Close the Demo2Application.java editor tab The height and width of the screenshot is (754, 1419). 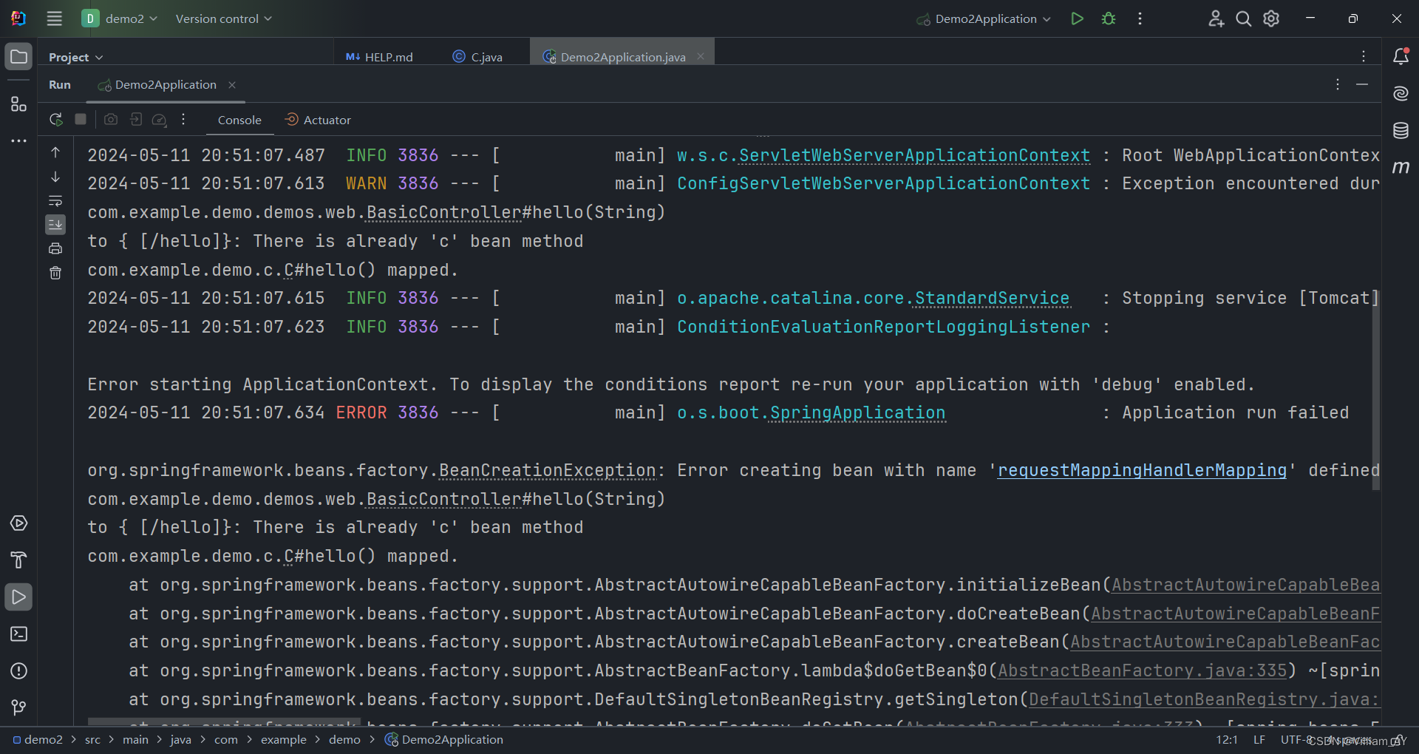pyautogui.click(x=701, y=57)
